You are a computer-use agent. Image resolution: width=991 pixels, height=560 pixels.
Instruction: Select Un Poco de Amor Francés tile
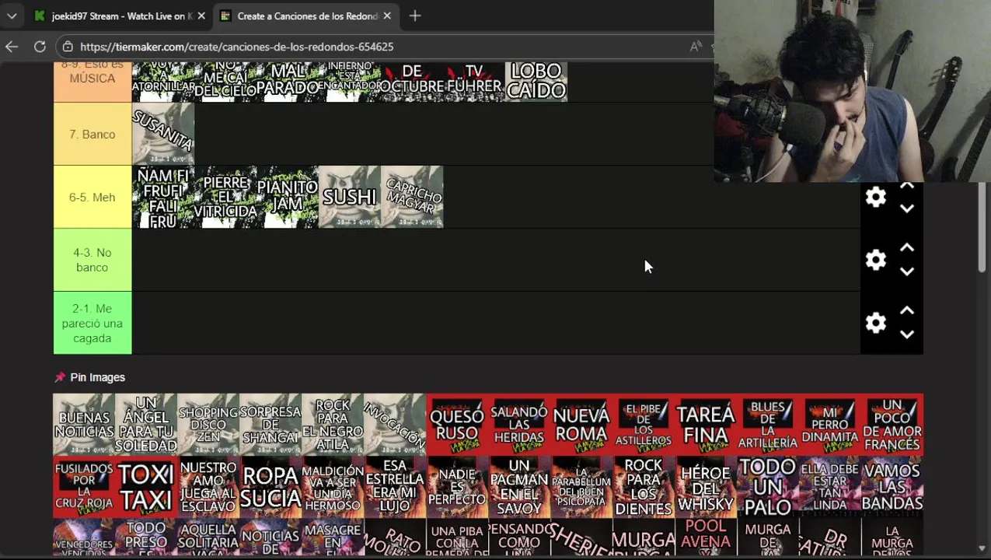point(892,424)
